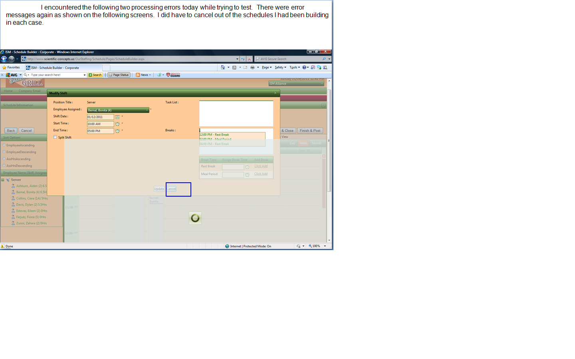Click the Stop loading red X icon
Screen dimensions: 575x359
pos(249,59)
